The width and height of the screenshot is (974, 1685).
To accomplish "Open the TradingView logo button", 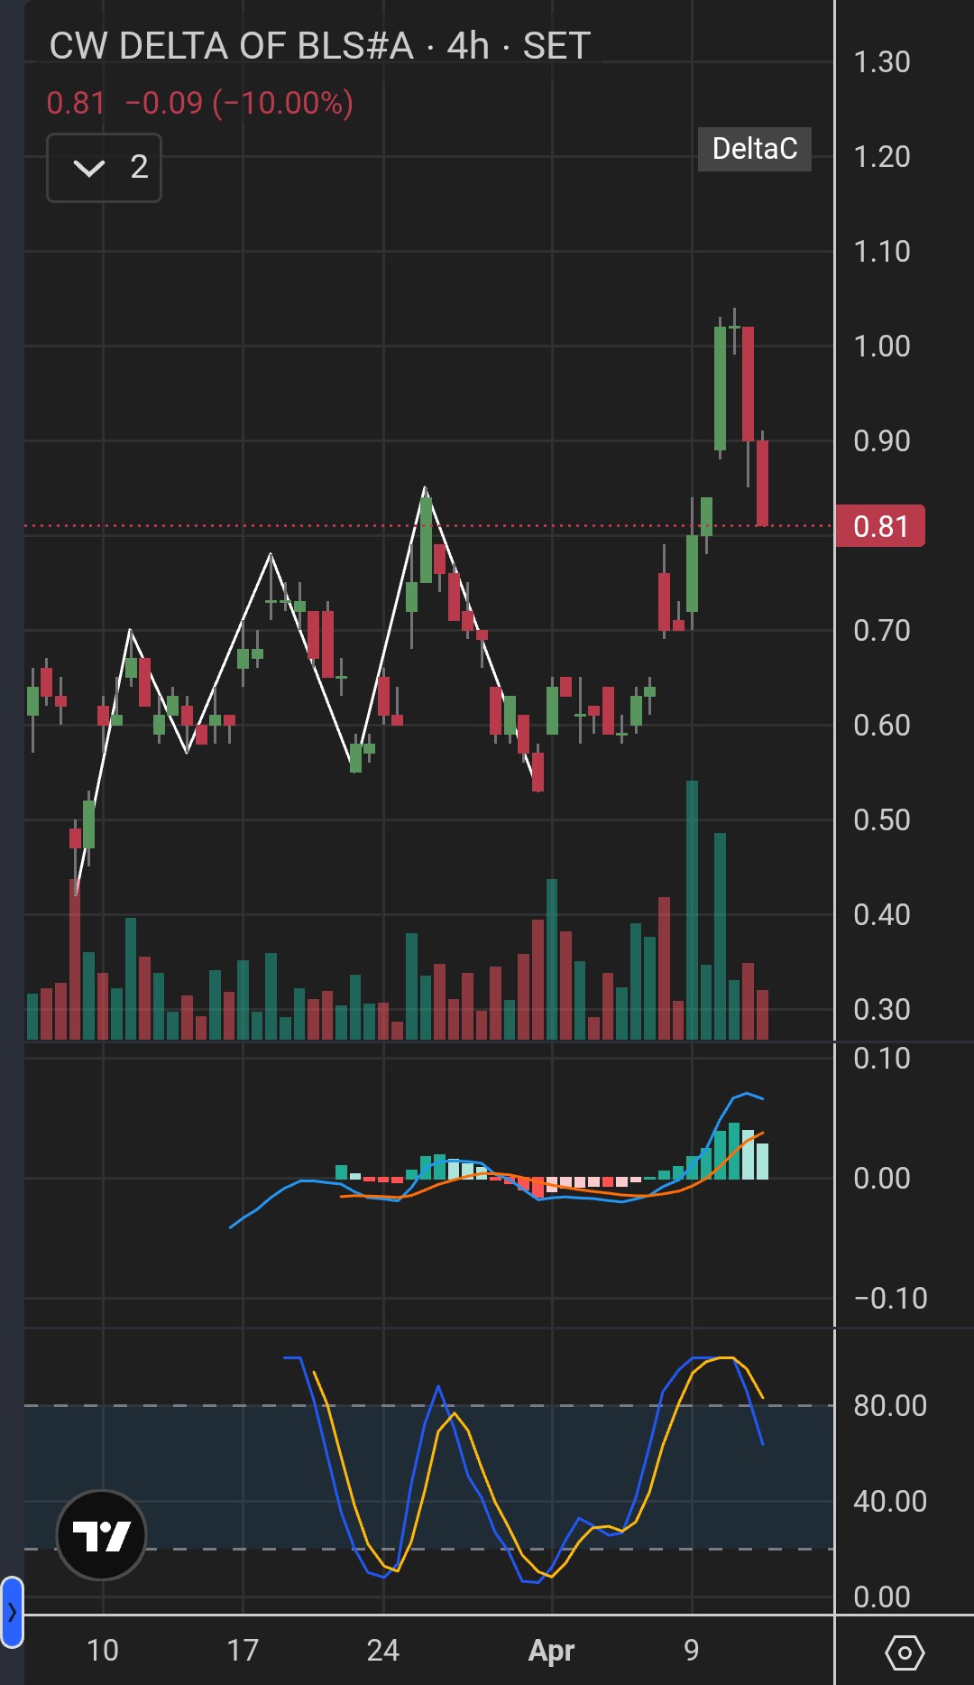I will pos(101,1534).
